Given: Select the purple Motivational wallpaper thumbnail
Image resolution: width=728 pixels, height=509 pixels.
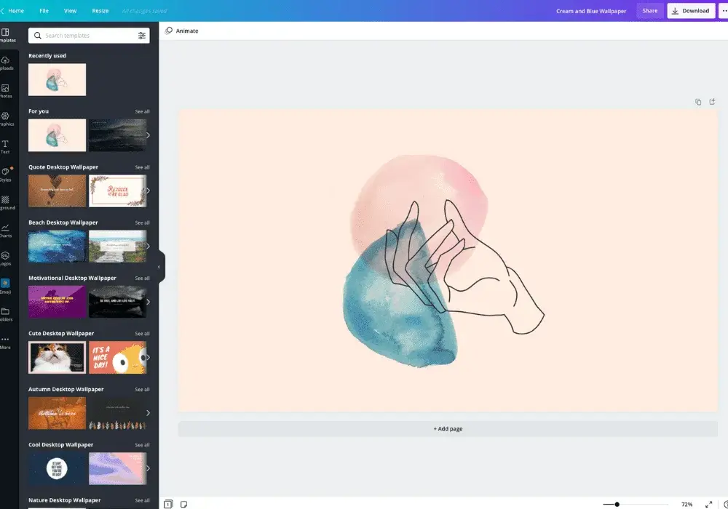Looking at the screenshot, I should [57, 302].
